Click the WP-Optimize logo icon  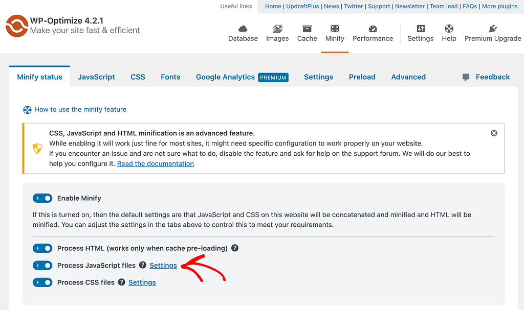tap(17, 26)
